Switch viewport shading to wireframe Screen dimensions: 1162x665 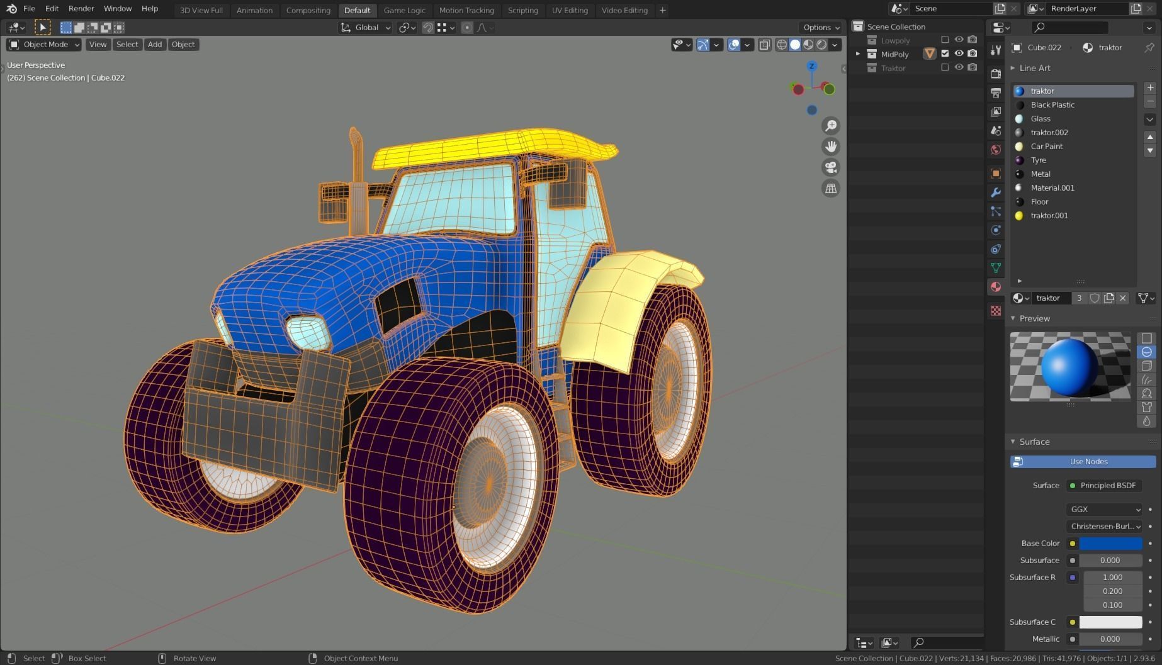tap(782, 45)
